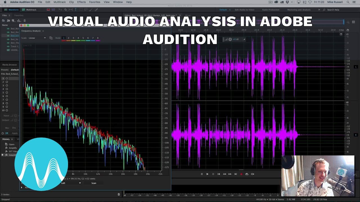
Task: Click the Insert into Multitrack icon in Files panel
Action: click(x=19, y=20)
